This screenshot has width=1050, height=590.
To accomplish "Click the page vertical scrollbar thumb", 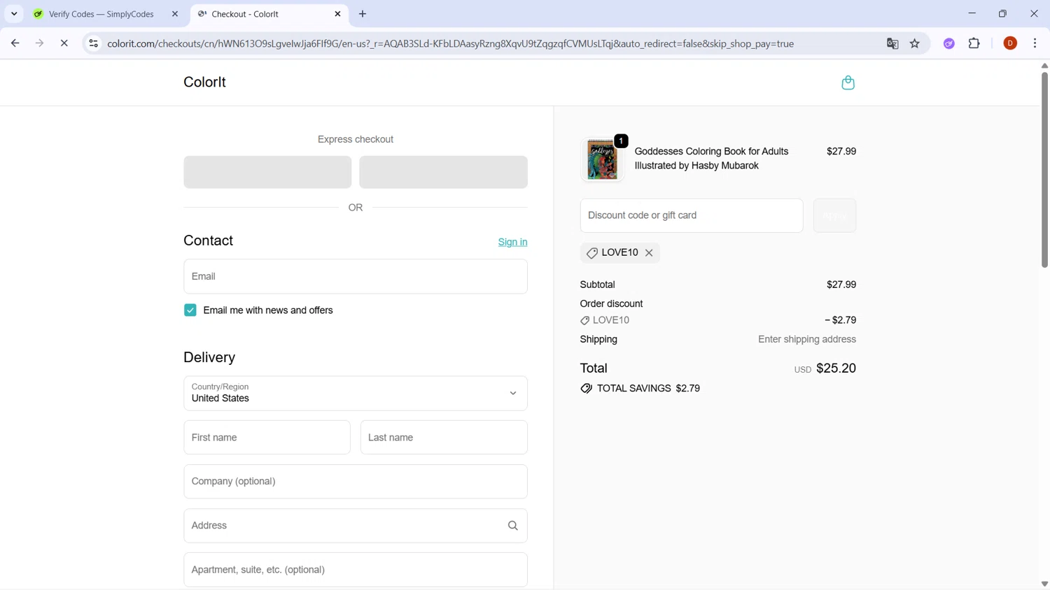I will click(1044, 169).
